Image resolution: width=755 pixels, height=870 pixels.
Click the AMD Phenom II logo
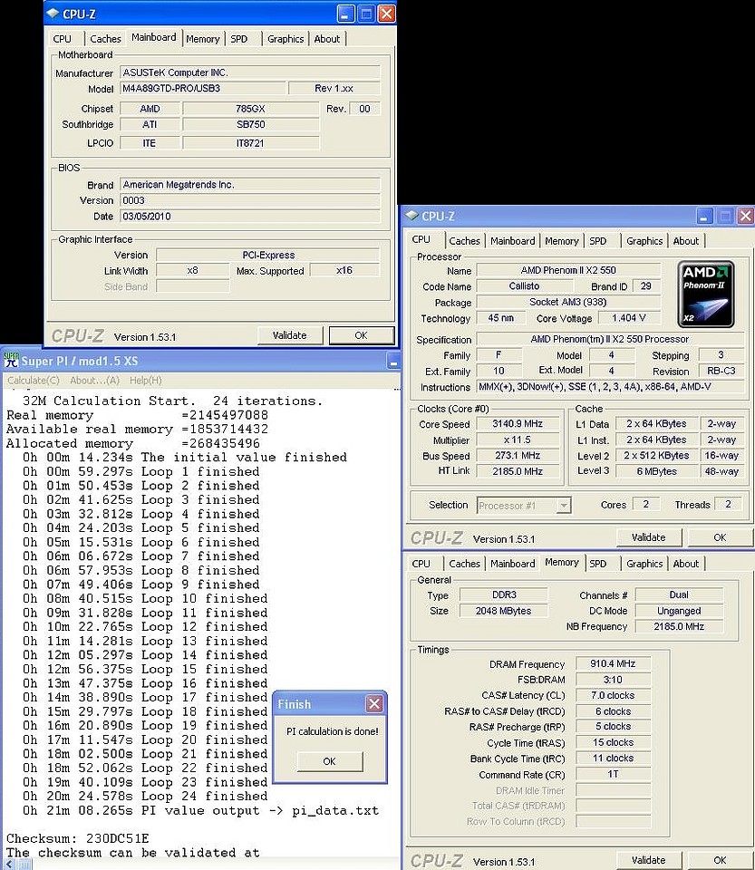pyautogui.click(x=707, y=295)
